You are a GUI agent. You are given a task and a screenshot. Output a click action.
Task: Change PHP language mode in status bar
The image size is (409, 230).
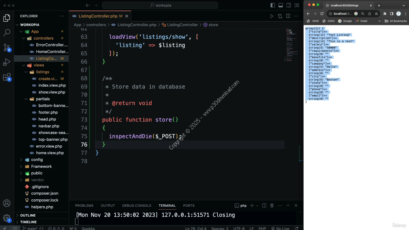coord(262,228)
